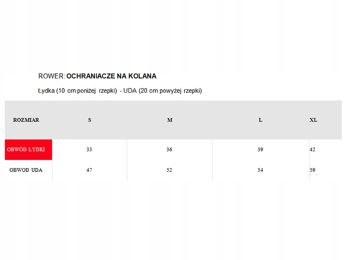Select the ROZMIAR column header
This screenshot has height=260, width=347.
(26, 120)
